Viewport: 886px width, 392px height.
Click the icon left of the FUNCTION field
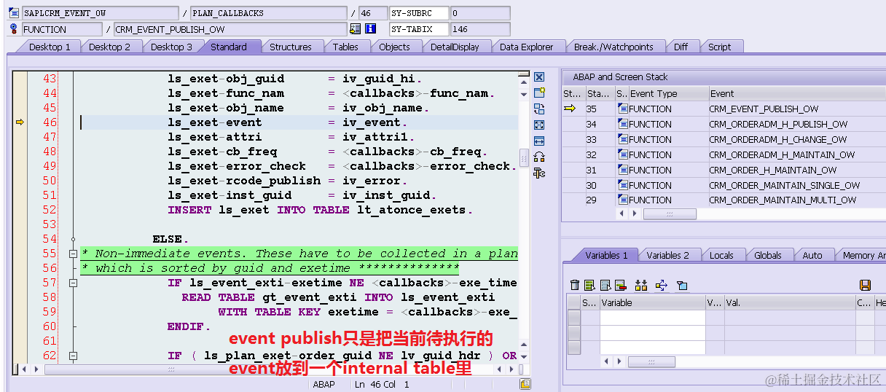(14, 29)
